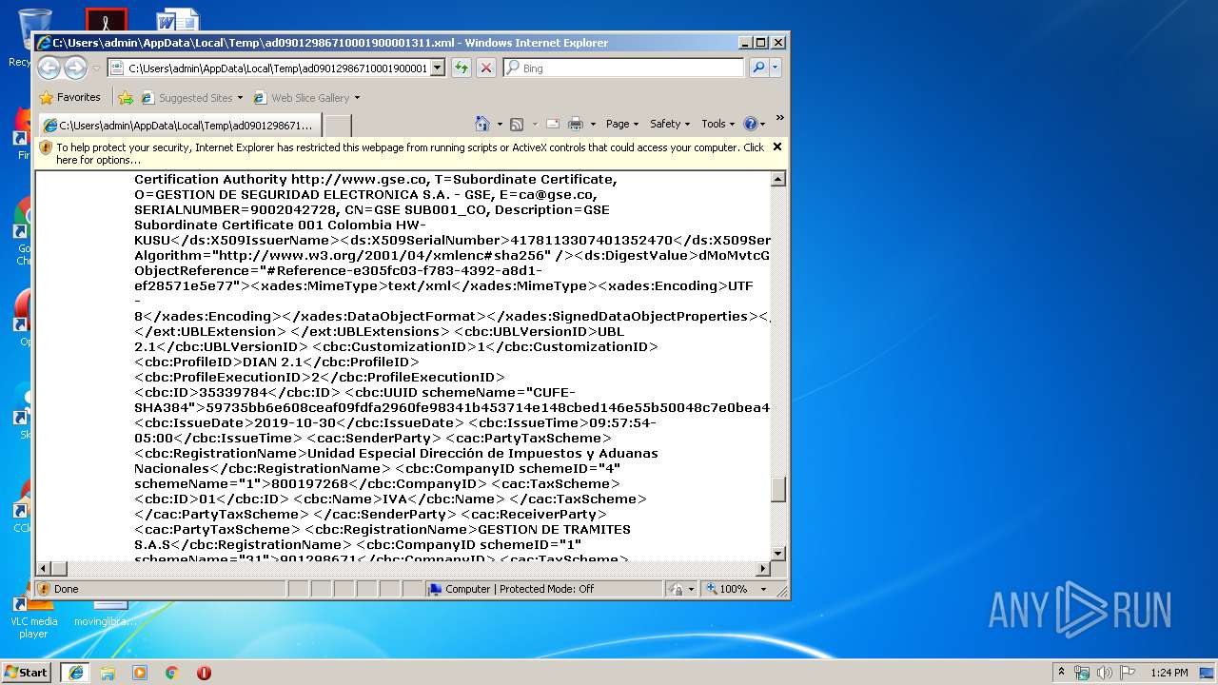Click the horizontal scrollbar left arrow
The image size is (1218, 685).
coord(44,568)
